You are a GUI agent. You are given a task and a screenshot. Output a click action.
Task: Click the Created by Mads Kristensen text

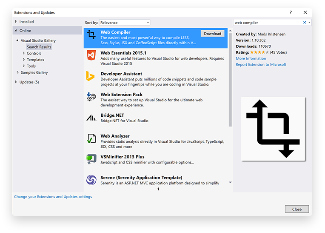(x=260, y=34)
